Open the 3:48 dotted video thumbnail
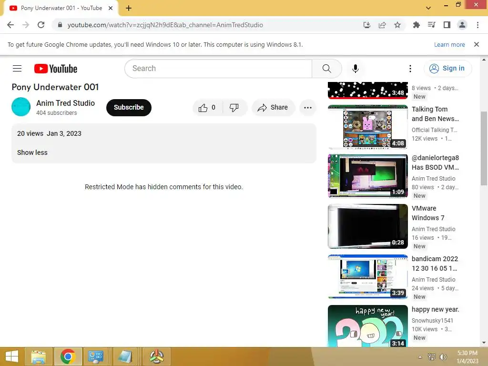Screen dimensions: 488x366 368,90
